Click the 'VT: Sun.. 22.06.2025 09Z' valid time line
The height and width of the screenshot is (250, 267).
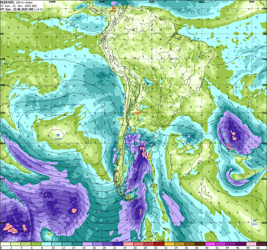point(17,9)
